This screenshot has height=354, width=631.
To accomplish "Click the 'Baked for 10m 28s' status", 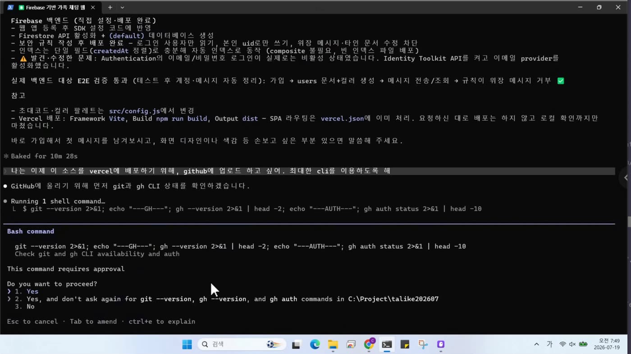I will [x=44, y=156].
